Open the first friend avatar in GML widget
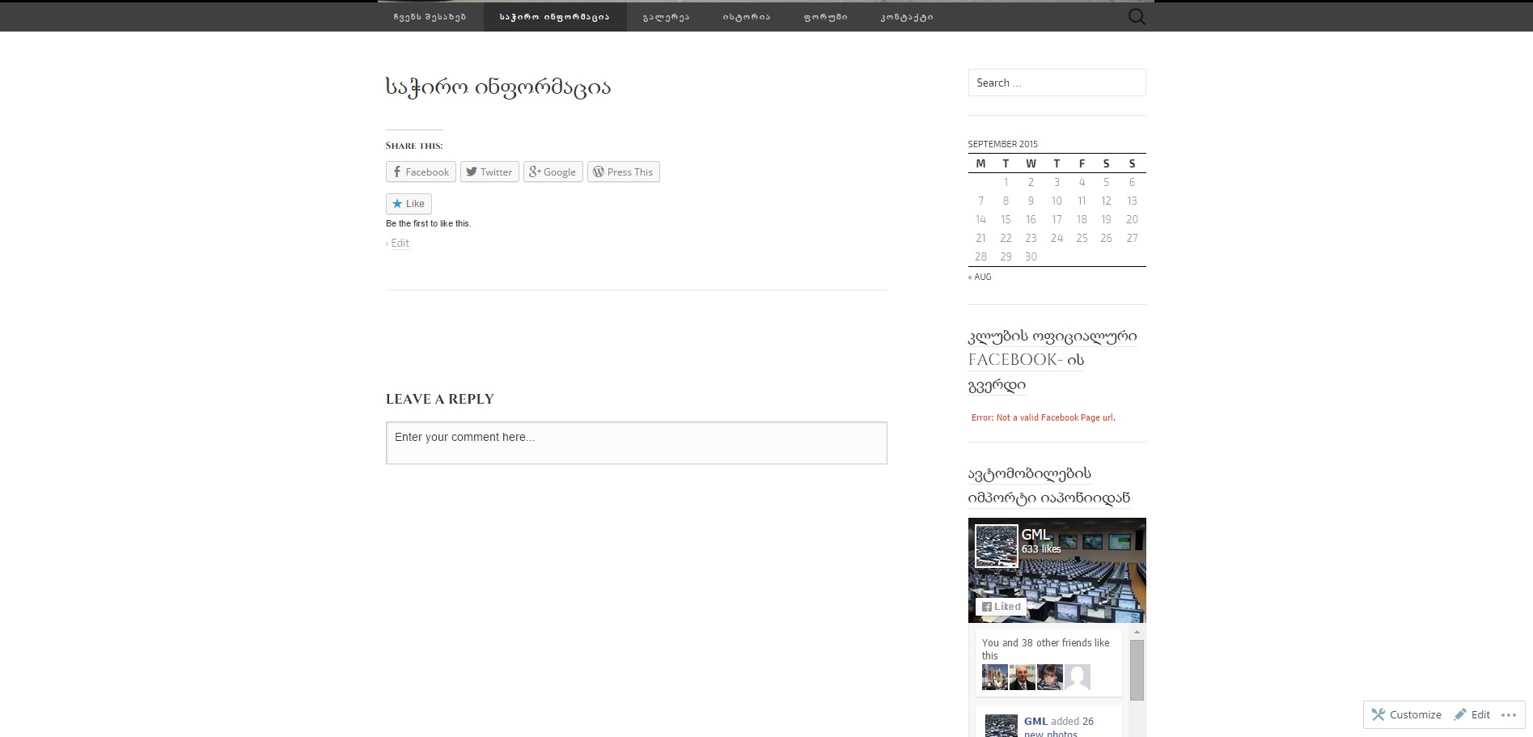 tap(994, 677)
